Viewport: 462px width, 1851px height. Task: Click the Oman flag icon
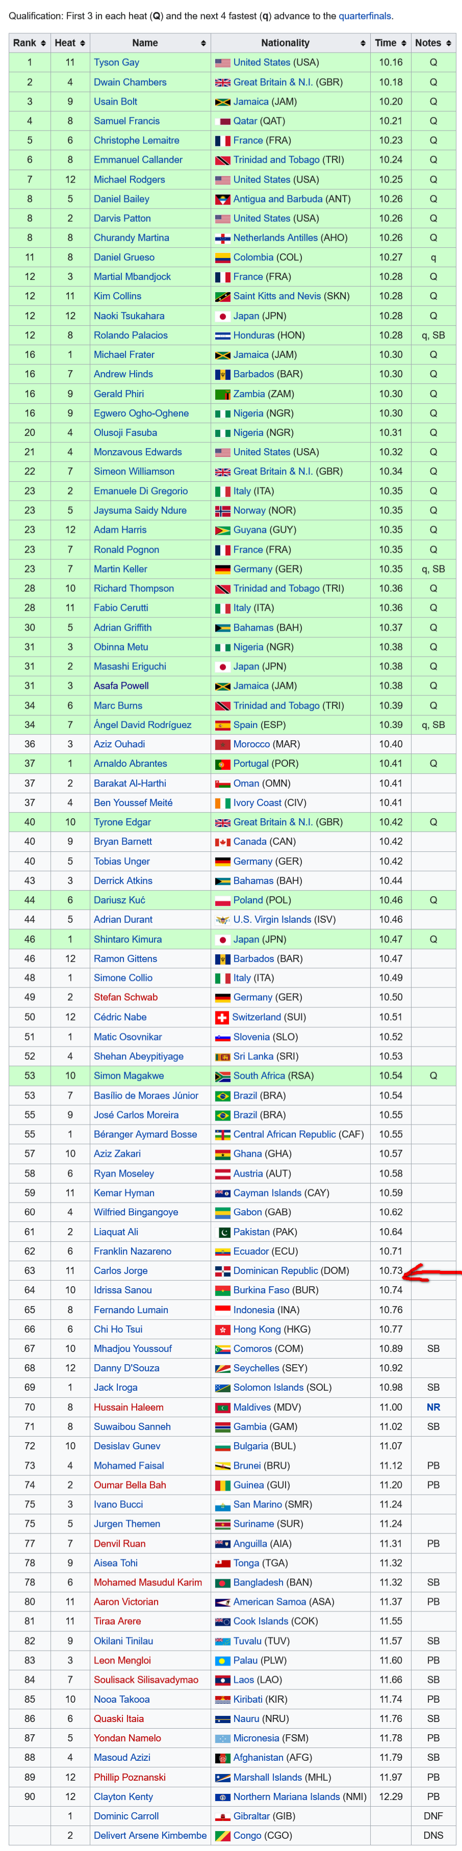[223, 783]
